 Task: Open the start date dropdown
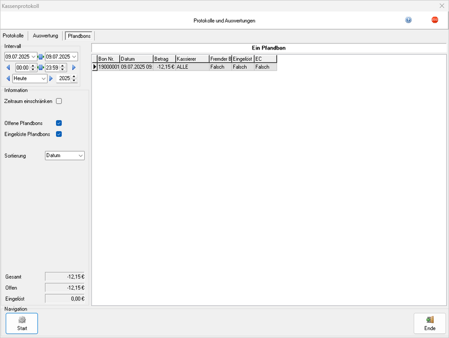pyautogui.click(x=33, y=56)
